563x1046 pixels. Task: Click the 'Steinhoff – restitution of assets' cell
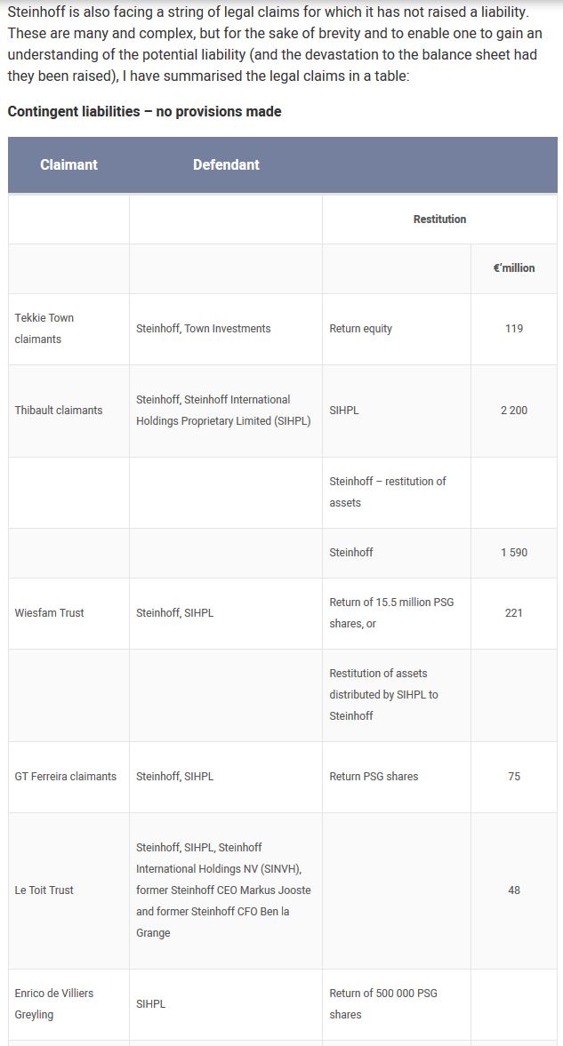pos(388,492)
